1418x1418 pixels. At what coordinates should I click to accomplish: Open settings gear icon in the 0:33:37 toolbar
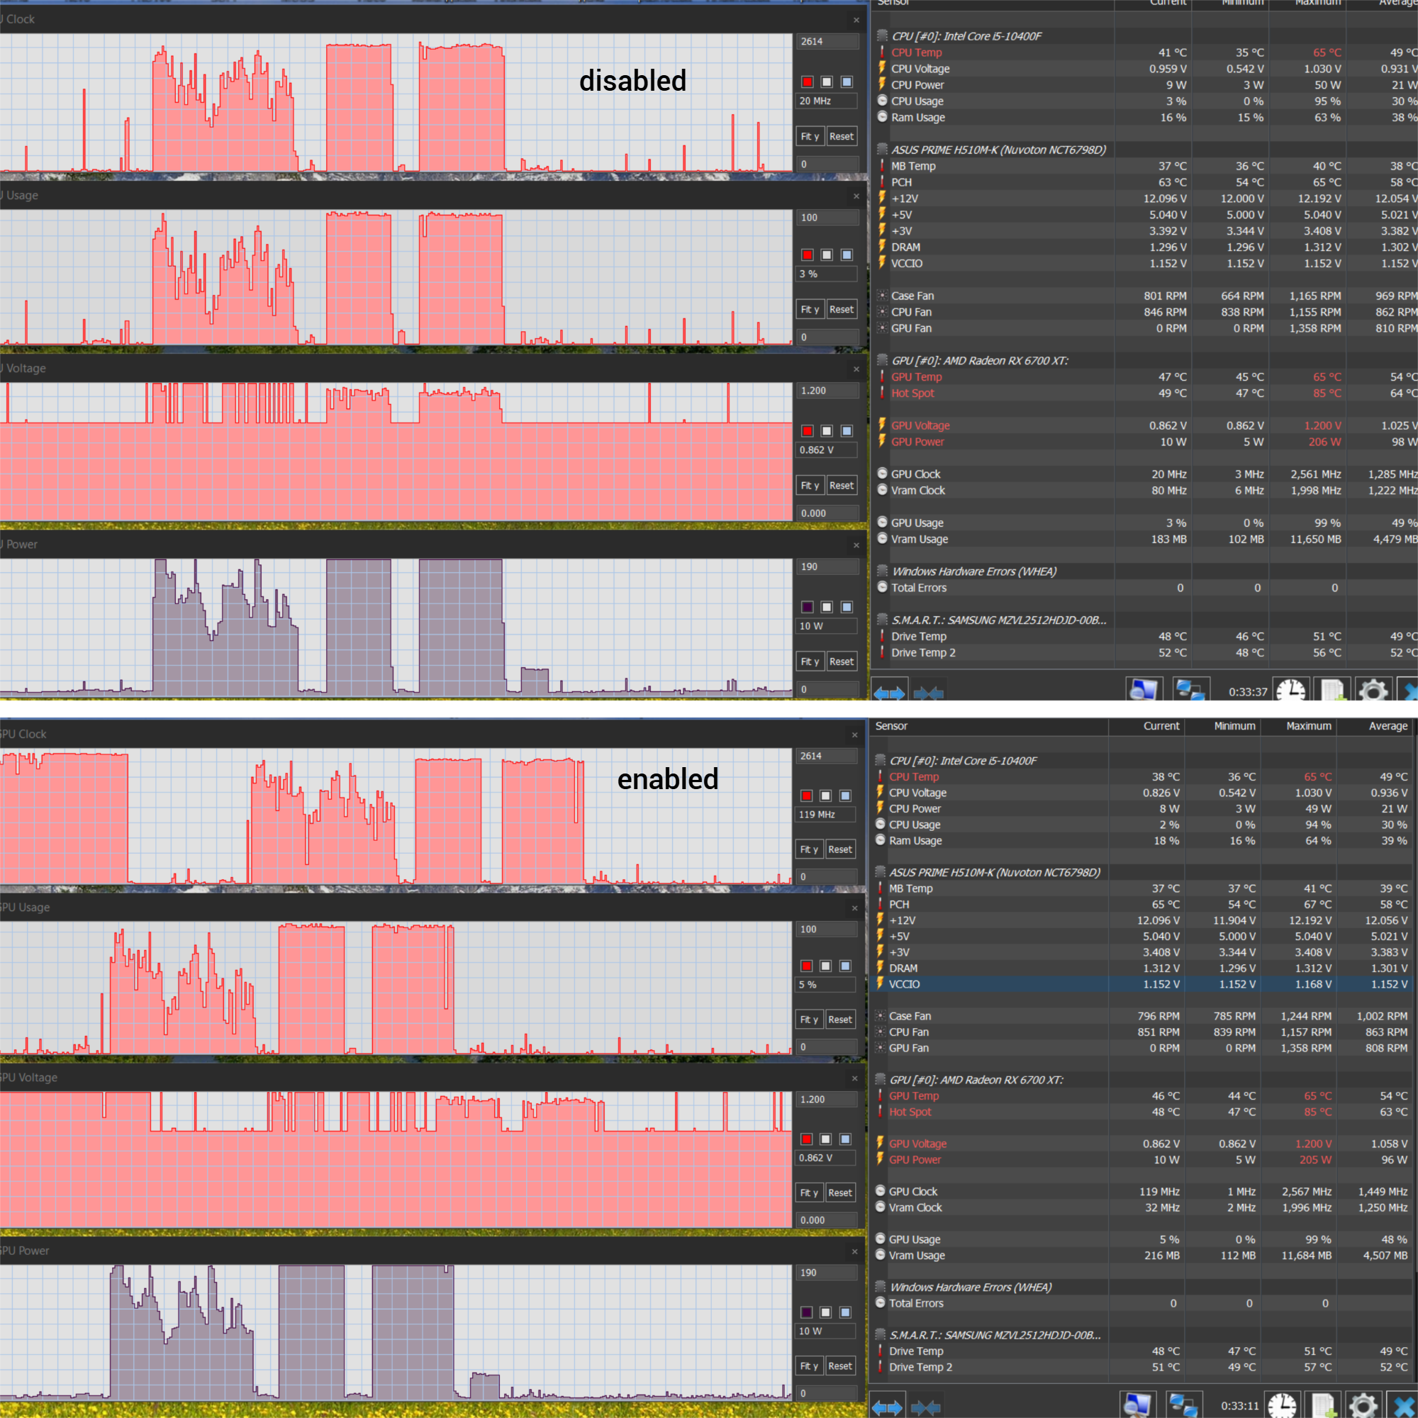coord(1373,691)
